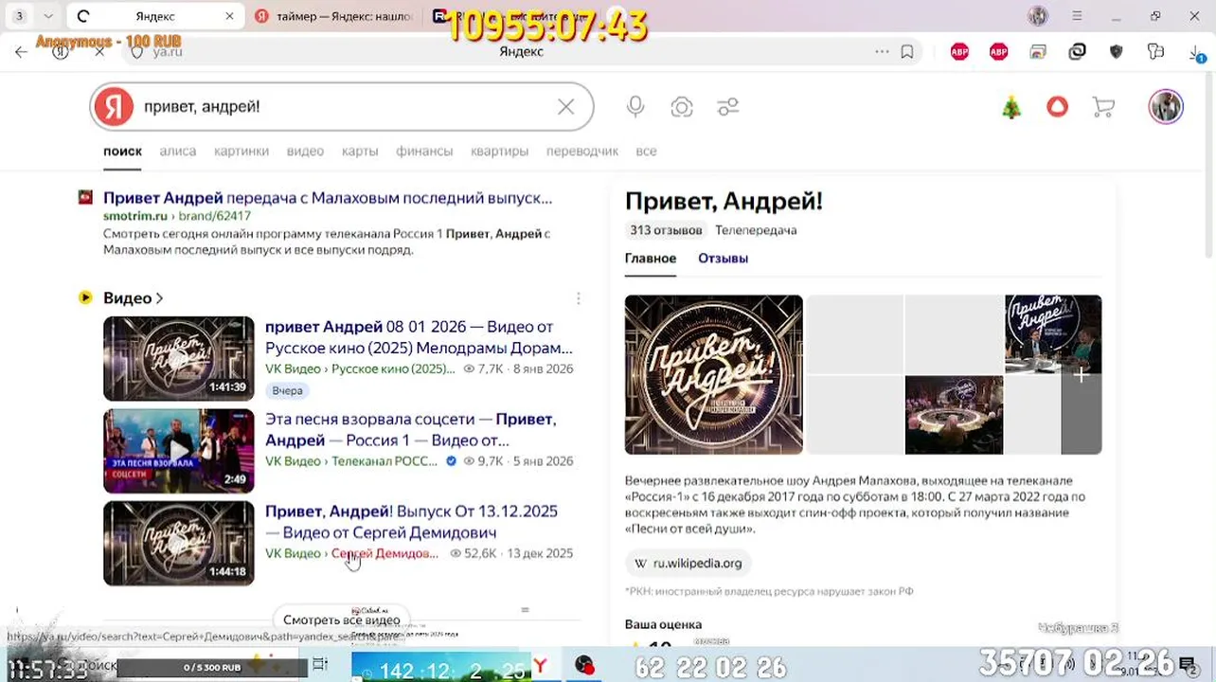Open the smotrim.ru › brand/62417 link
1216x682 pixels.
(x=177, y=216)
